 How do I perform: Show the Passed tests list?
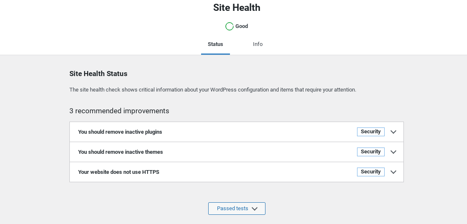(232, 209)
